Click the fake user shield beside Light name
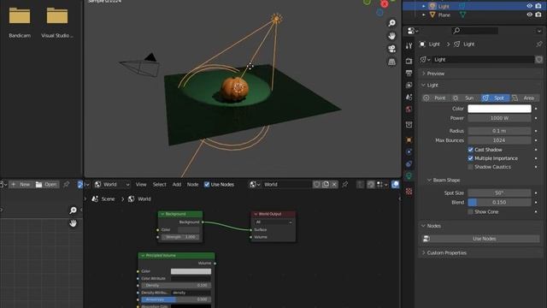547x308 pixels. [539, 59]
